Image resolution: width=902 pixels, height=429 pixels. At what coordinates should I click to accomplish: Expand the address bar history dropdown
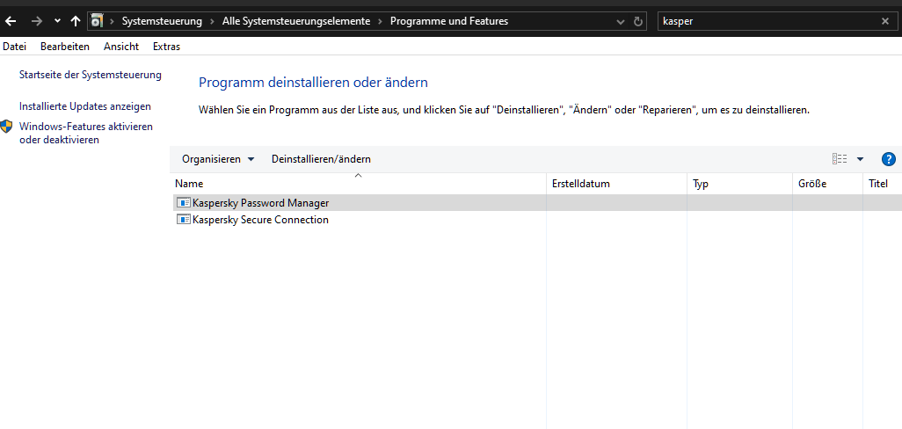[x=620, y=22]
